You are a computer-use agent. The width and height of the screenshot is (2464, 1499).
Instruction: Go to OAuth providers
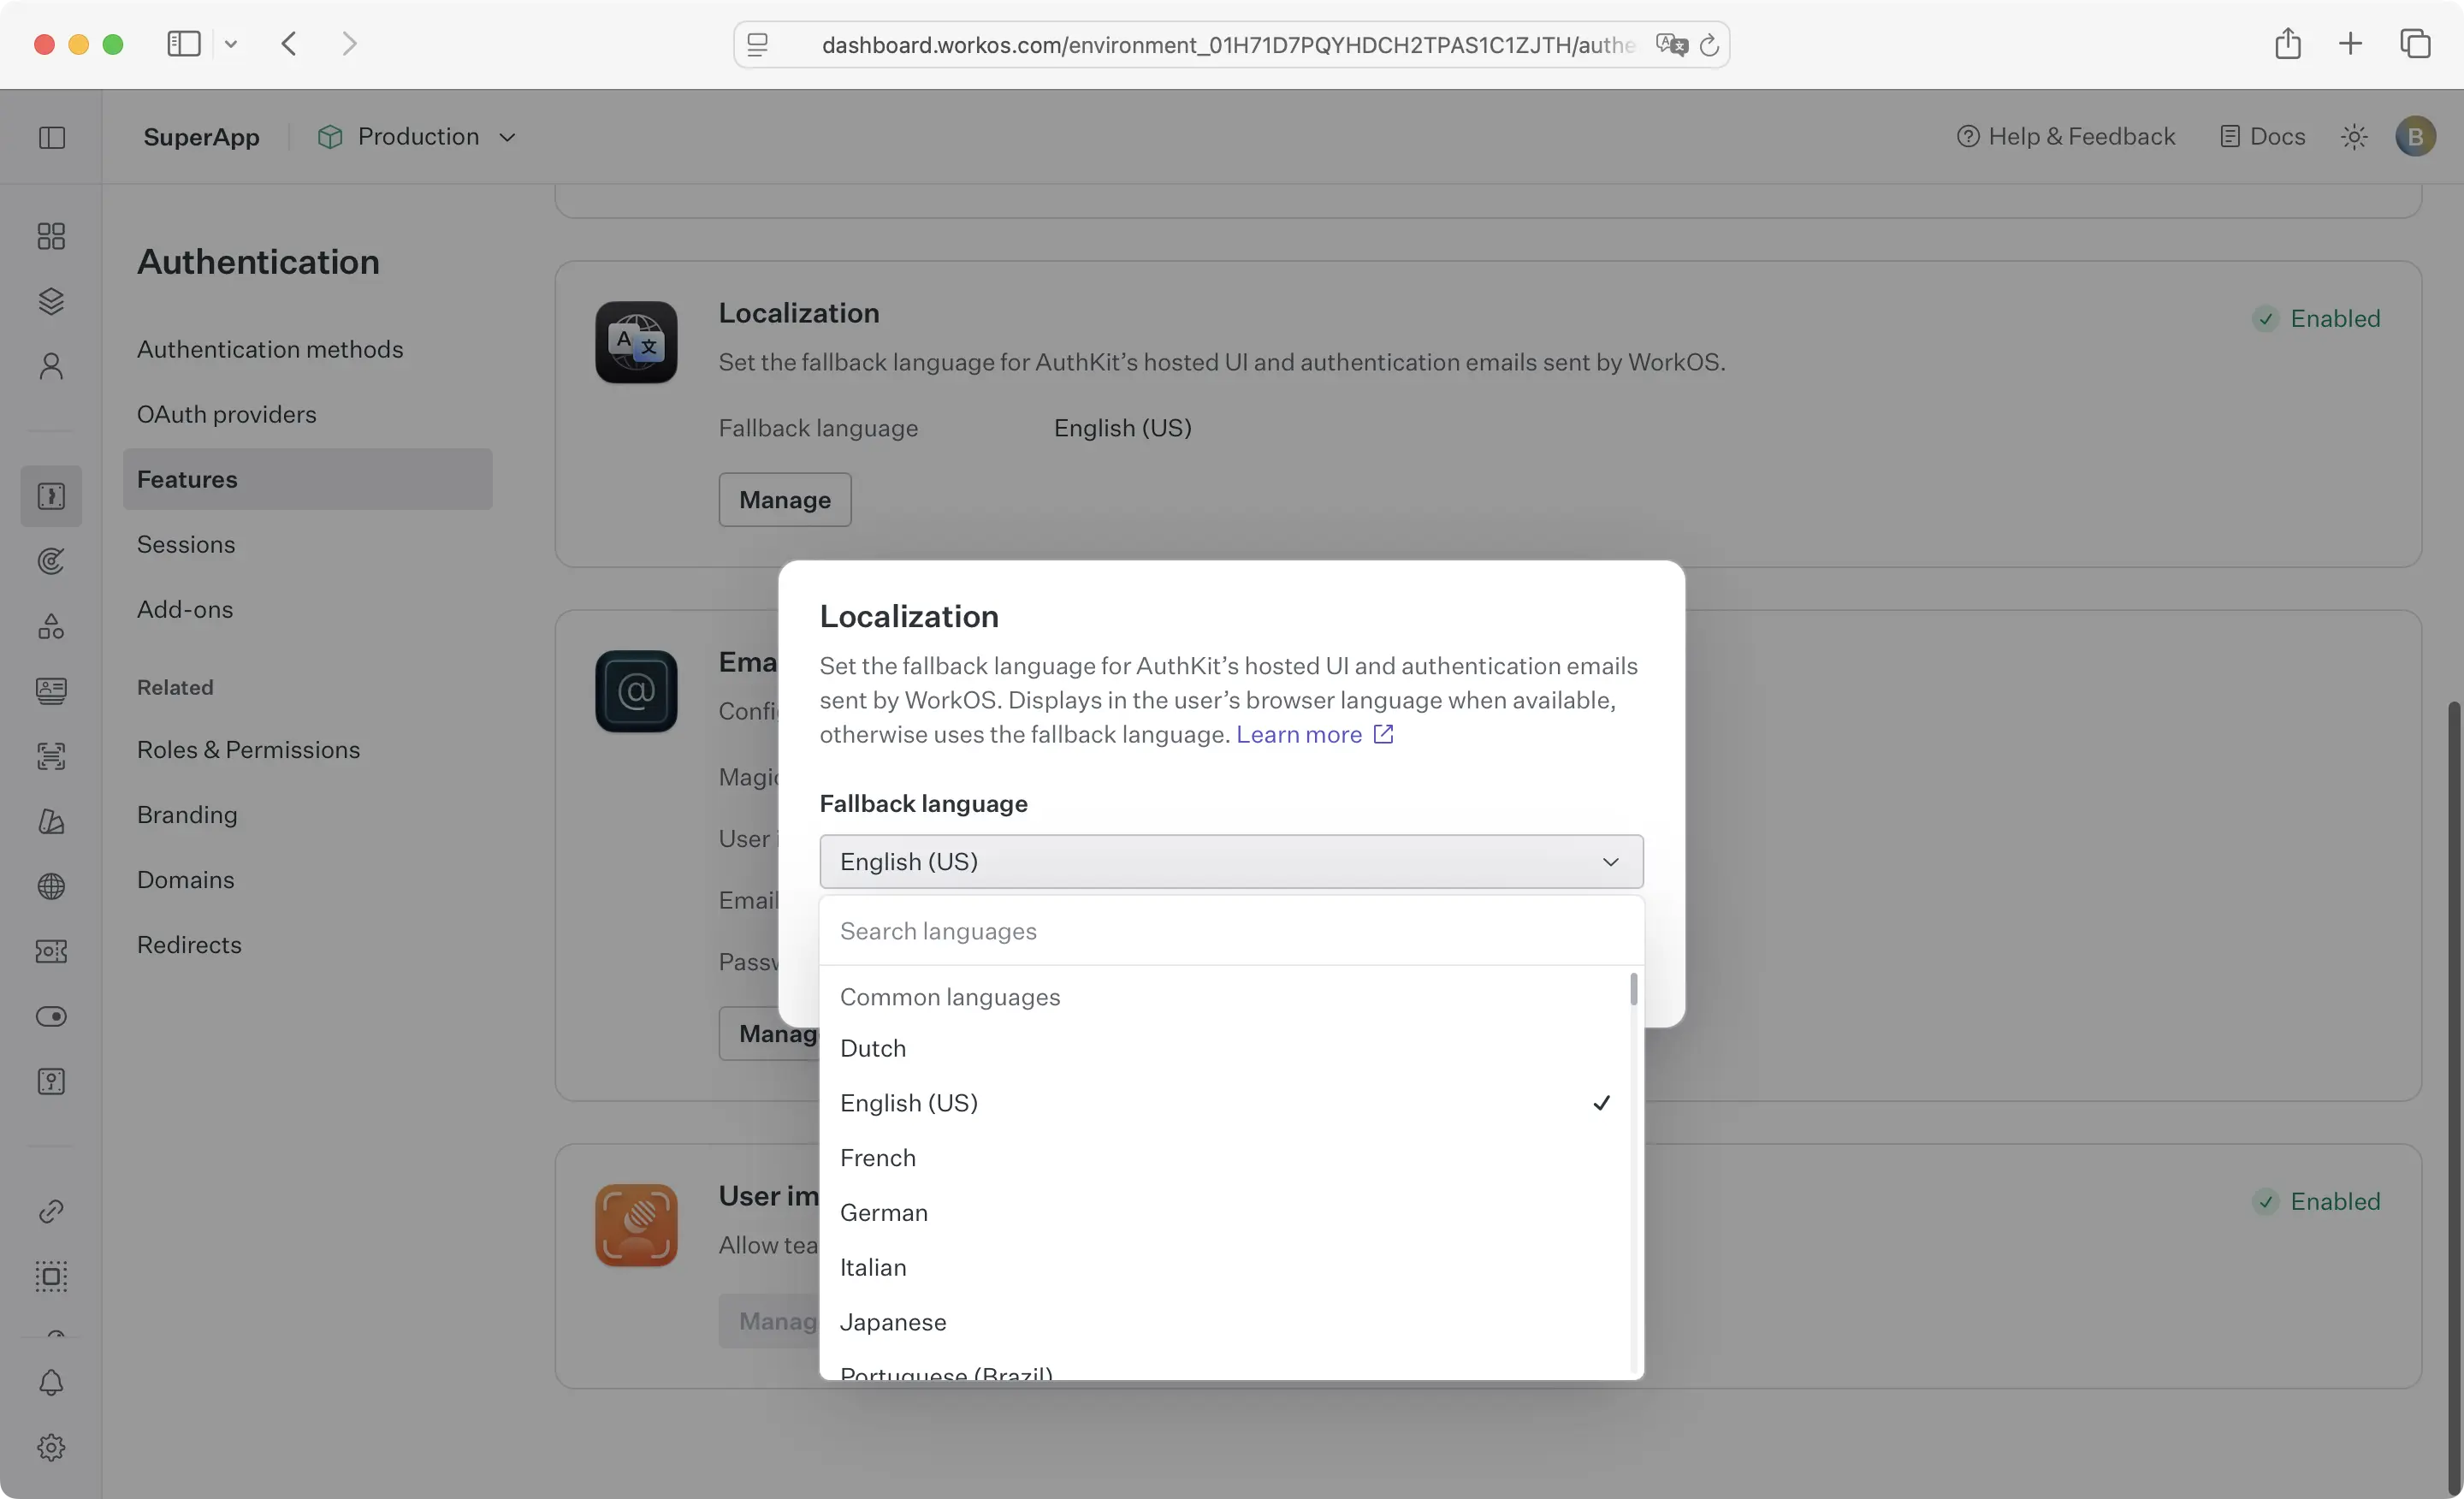click(227, 414)
